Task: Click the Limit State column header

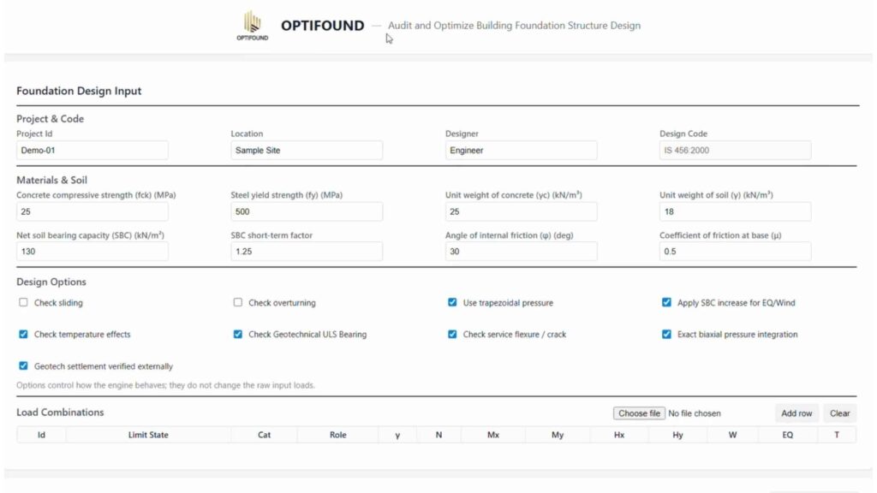Action: click(148, 435)
